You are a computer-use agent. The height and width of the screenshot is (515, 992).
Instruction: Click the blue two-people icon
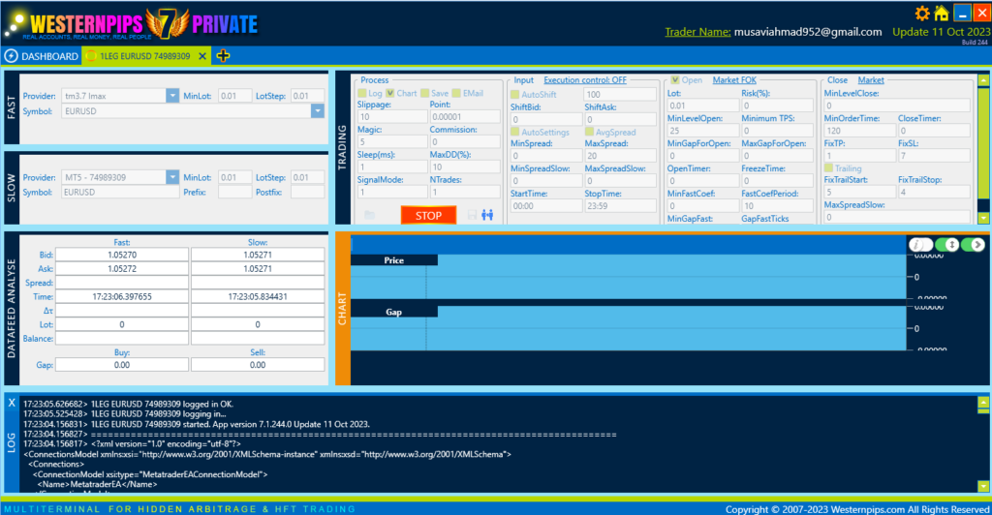tap(487, 216)
